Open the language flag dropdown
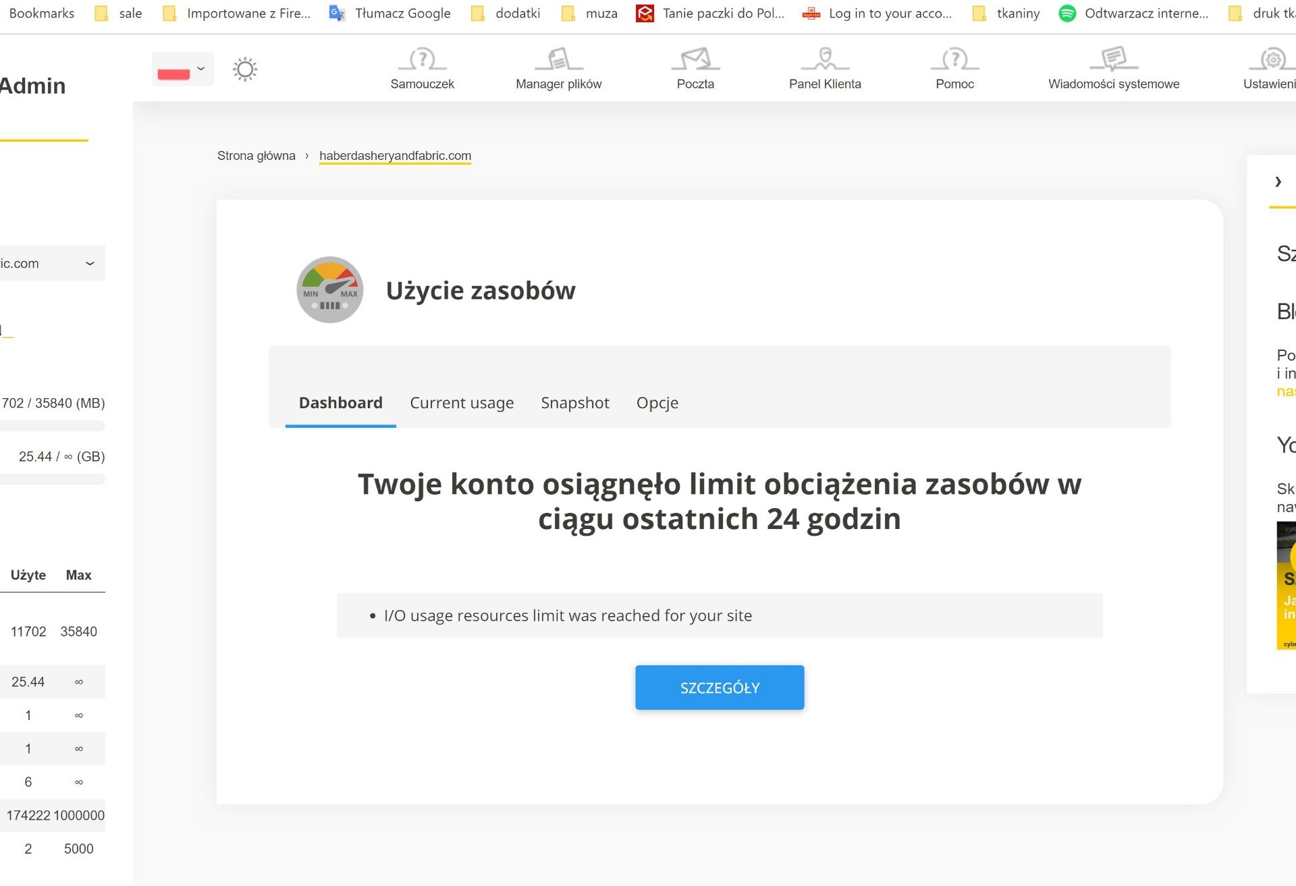This screenshot has width=1296, height=886. pos(182,70)
